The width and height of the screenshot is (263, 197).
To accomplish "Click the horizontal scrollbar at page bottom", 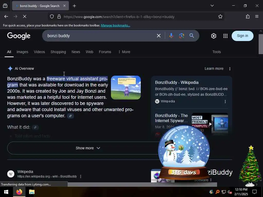I will click(x=142, y=184).
